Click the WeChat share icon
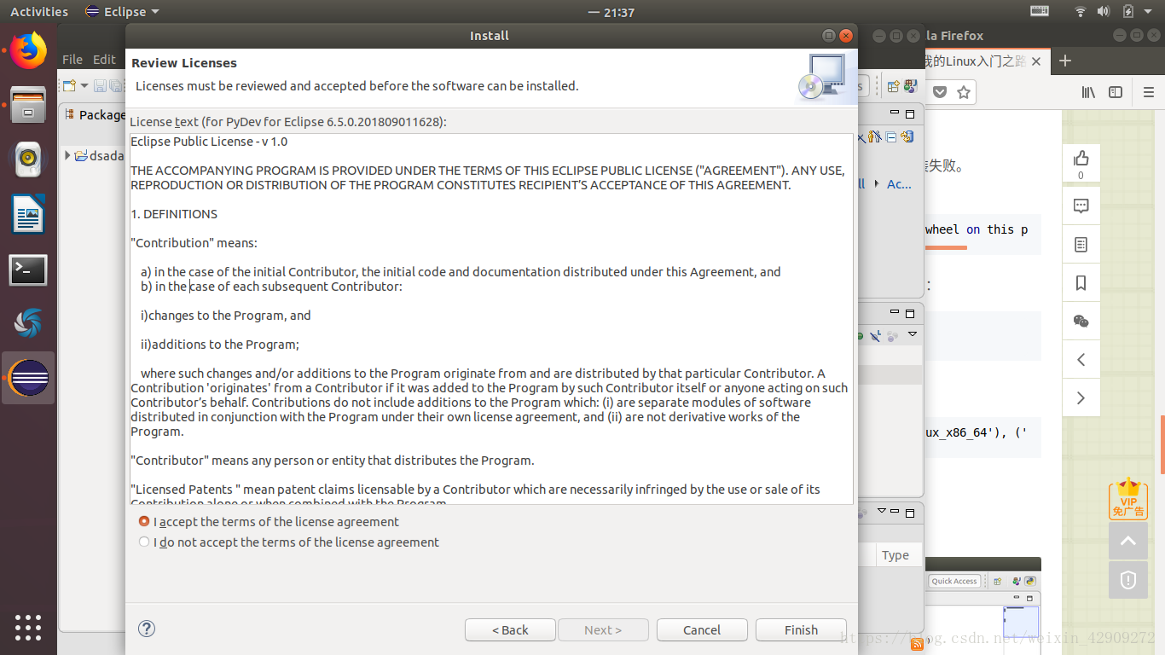This screenshot has width=1165, height=655. 1081,321
